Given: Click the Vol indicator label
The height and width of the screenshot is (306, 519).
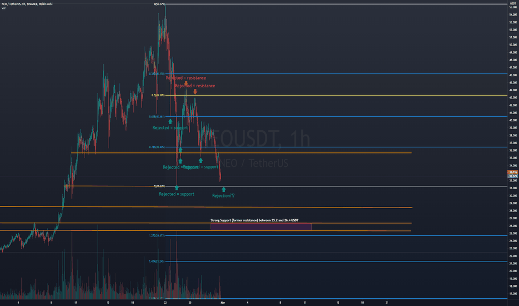Looking at the screenshot, I should (3, 8).
